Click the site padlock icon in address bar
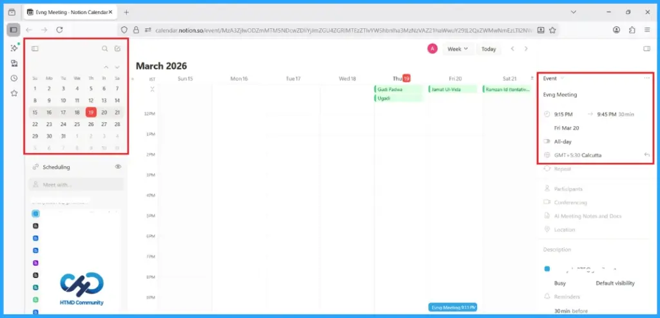660x318 pixels. click(x=135, y=30)
